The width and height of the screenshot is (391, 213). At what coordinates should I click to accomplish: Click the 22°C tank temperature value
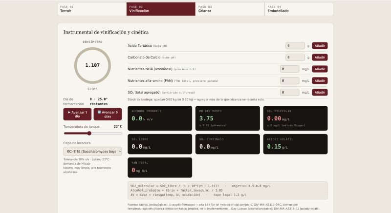coord(118,127)
